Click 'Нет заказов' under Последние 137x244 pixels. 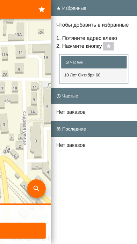pos(71,145)
